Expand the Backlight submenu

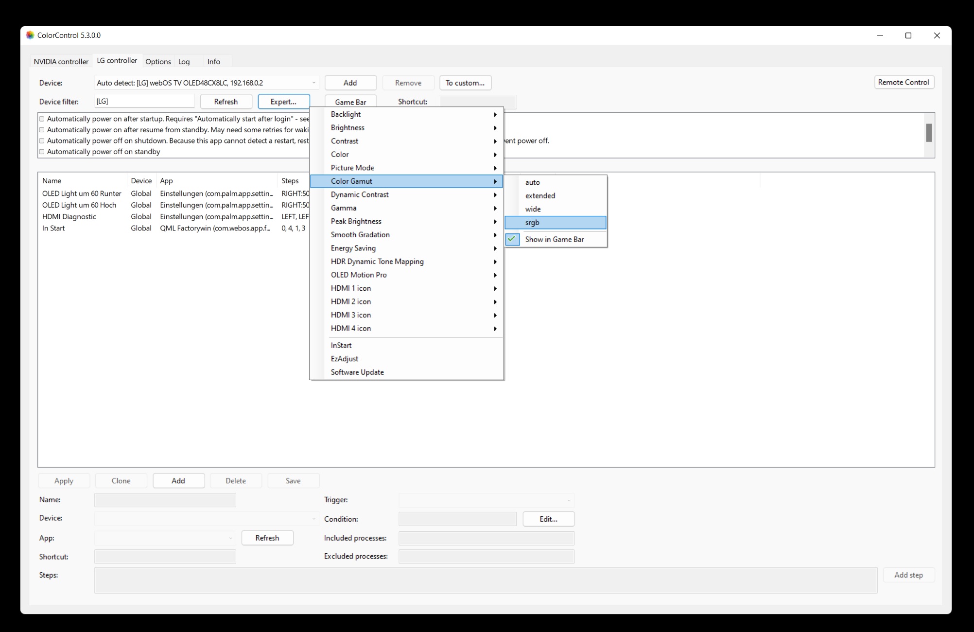click(407, 114)
